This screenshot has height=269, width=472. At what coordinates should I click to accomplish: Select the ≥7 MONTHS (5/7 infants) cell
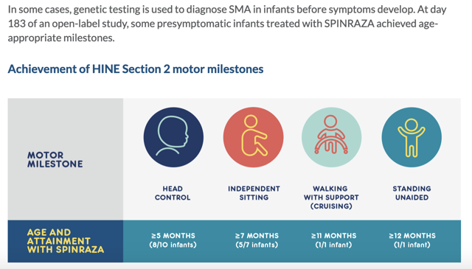pos(257,240)
